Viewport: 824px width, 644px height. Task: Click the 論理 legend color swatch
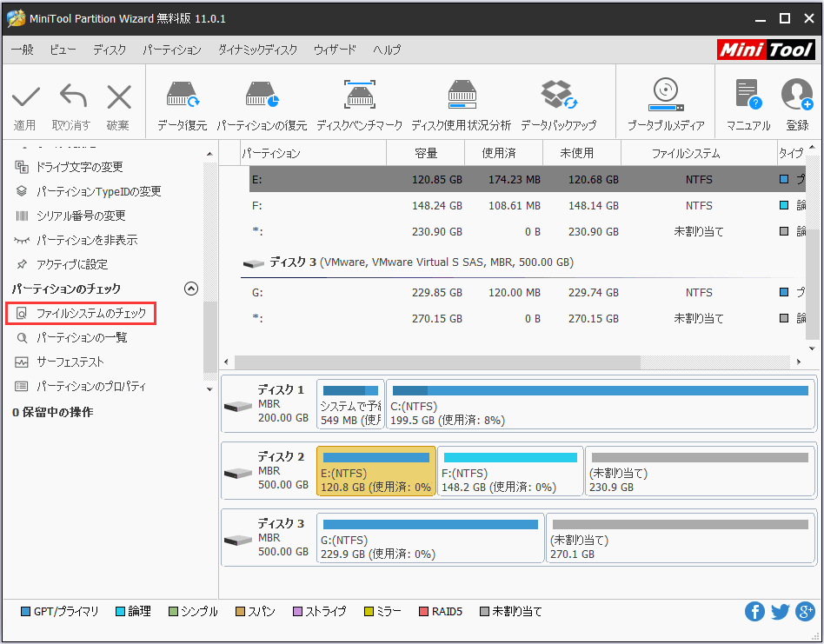coord(120,612)
